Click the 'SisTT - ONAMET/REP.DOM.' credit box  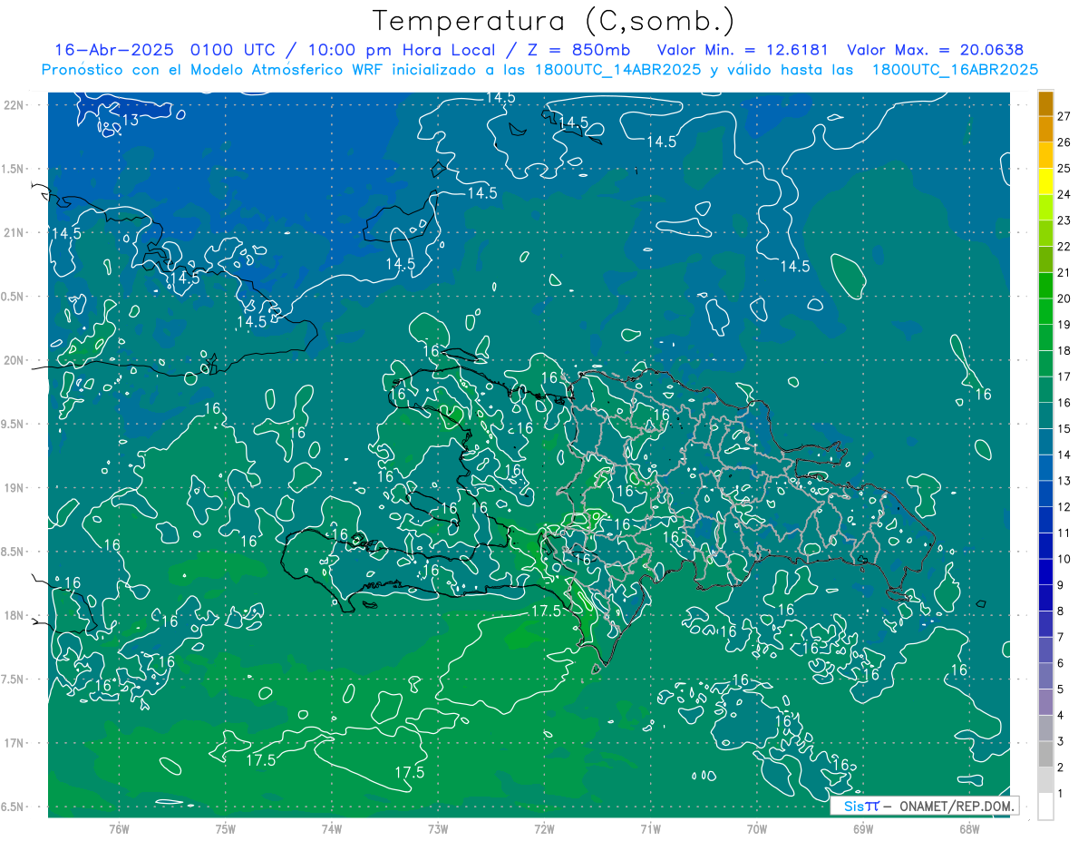pyautogui.click(x=925, y=806)
